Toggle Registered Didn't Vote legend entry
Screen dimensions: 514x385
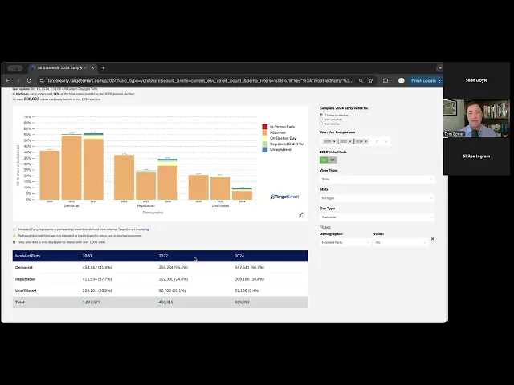pos(284,144)
